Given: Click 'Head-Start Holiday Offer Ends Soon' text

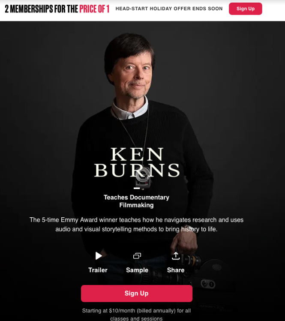Looking at the screenshot, I should pos(169,9).
